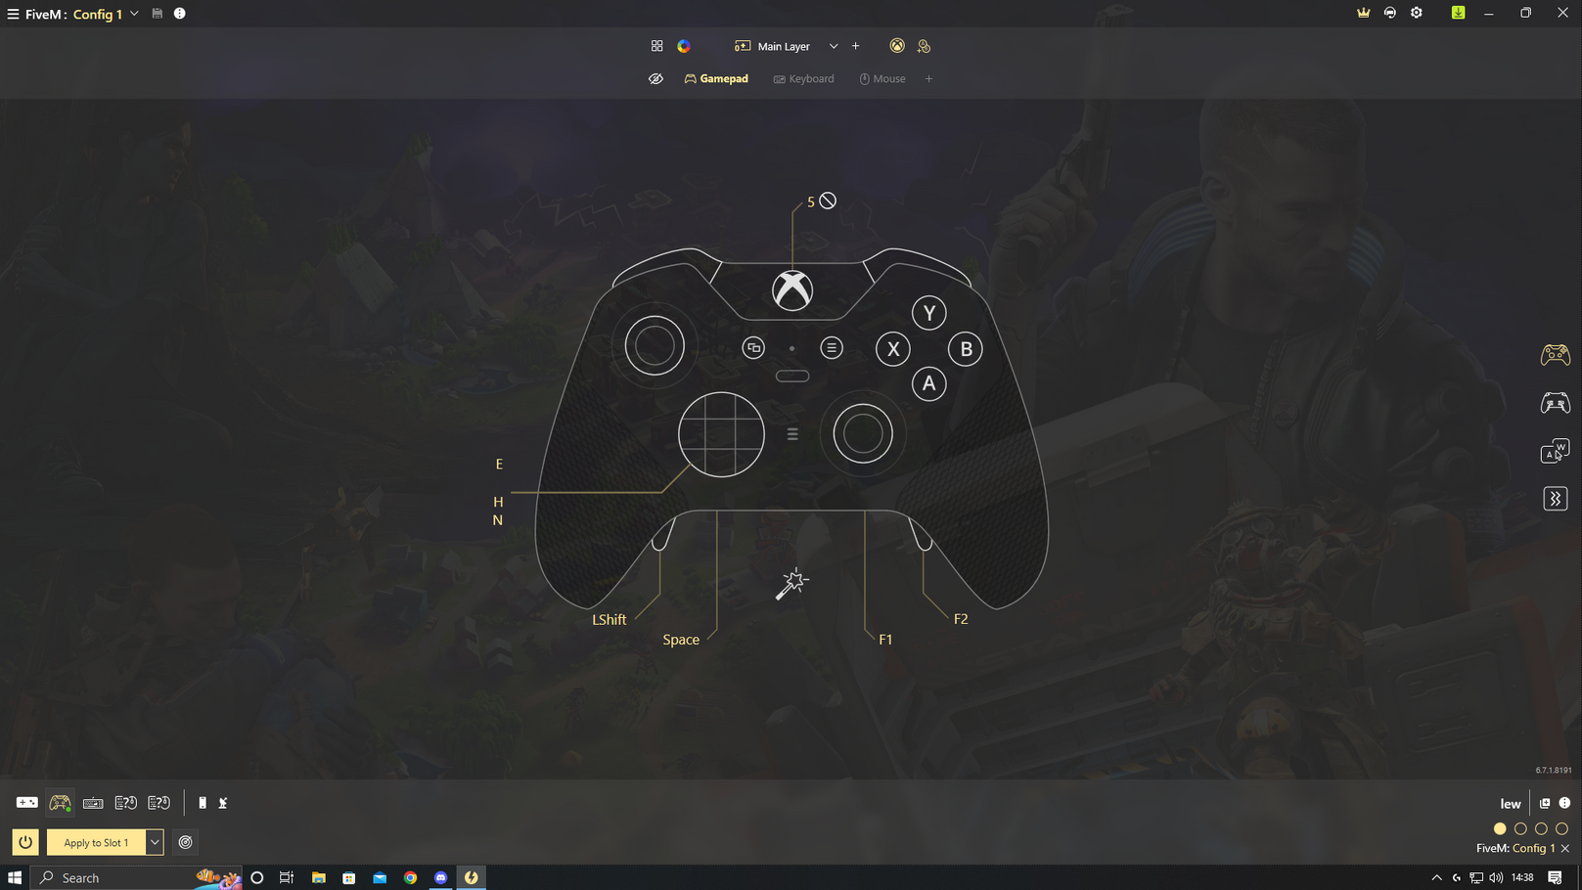
Task: Toggle the hide-mappings eye icon
Action: [x=655, y=79]
